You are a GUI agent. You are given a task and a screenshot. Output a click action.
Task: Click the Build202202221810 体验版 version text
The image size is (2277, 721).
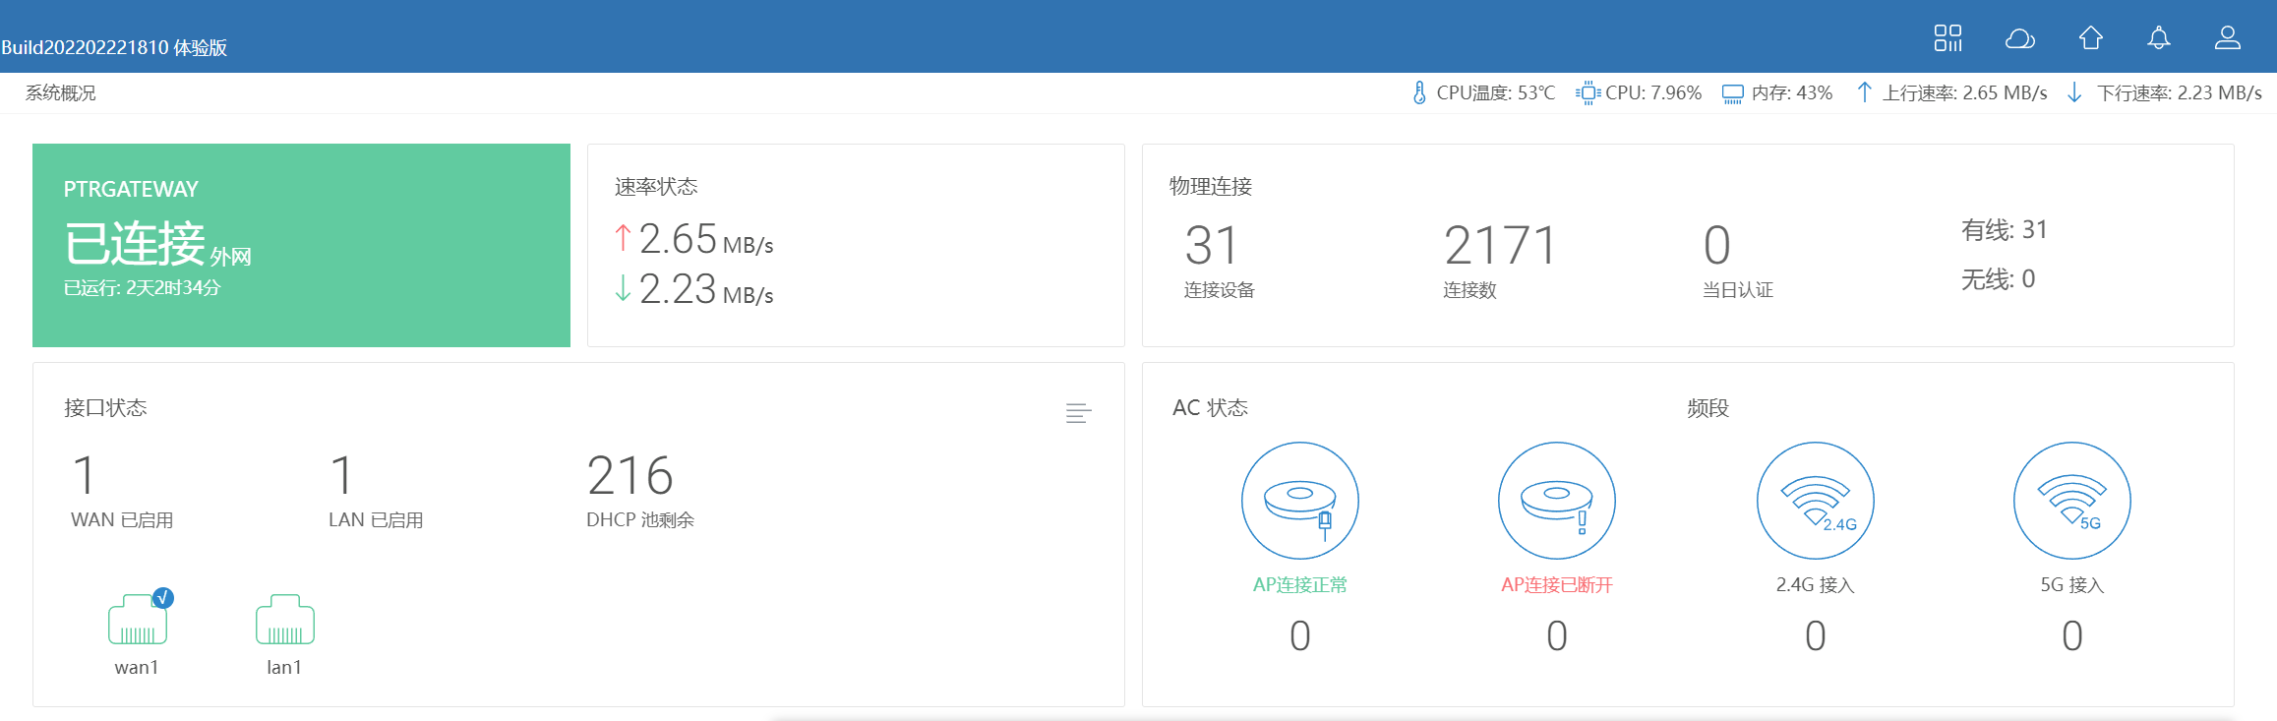pos(114,47)
